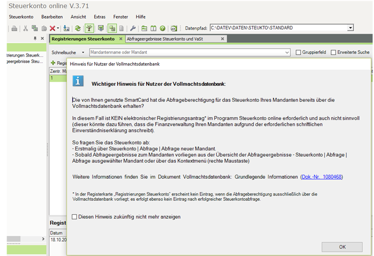The height and width of the screenshot is (256, 374).
Task: Click green plus new registration icon
Action: tap(53, 63)
